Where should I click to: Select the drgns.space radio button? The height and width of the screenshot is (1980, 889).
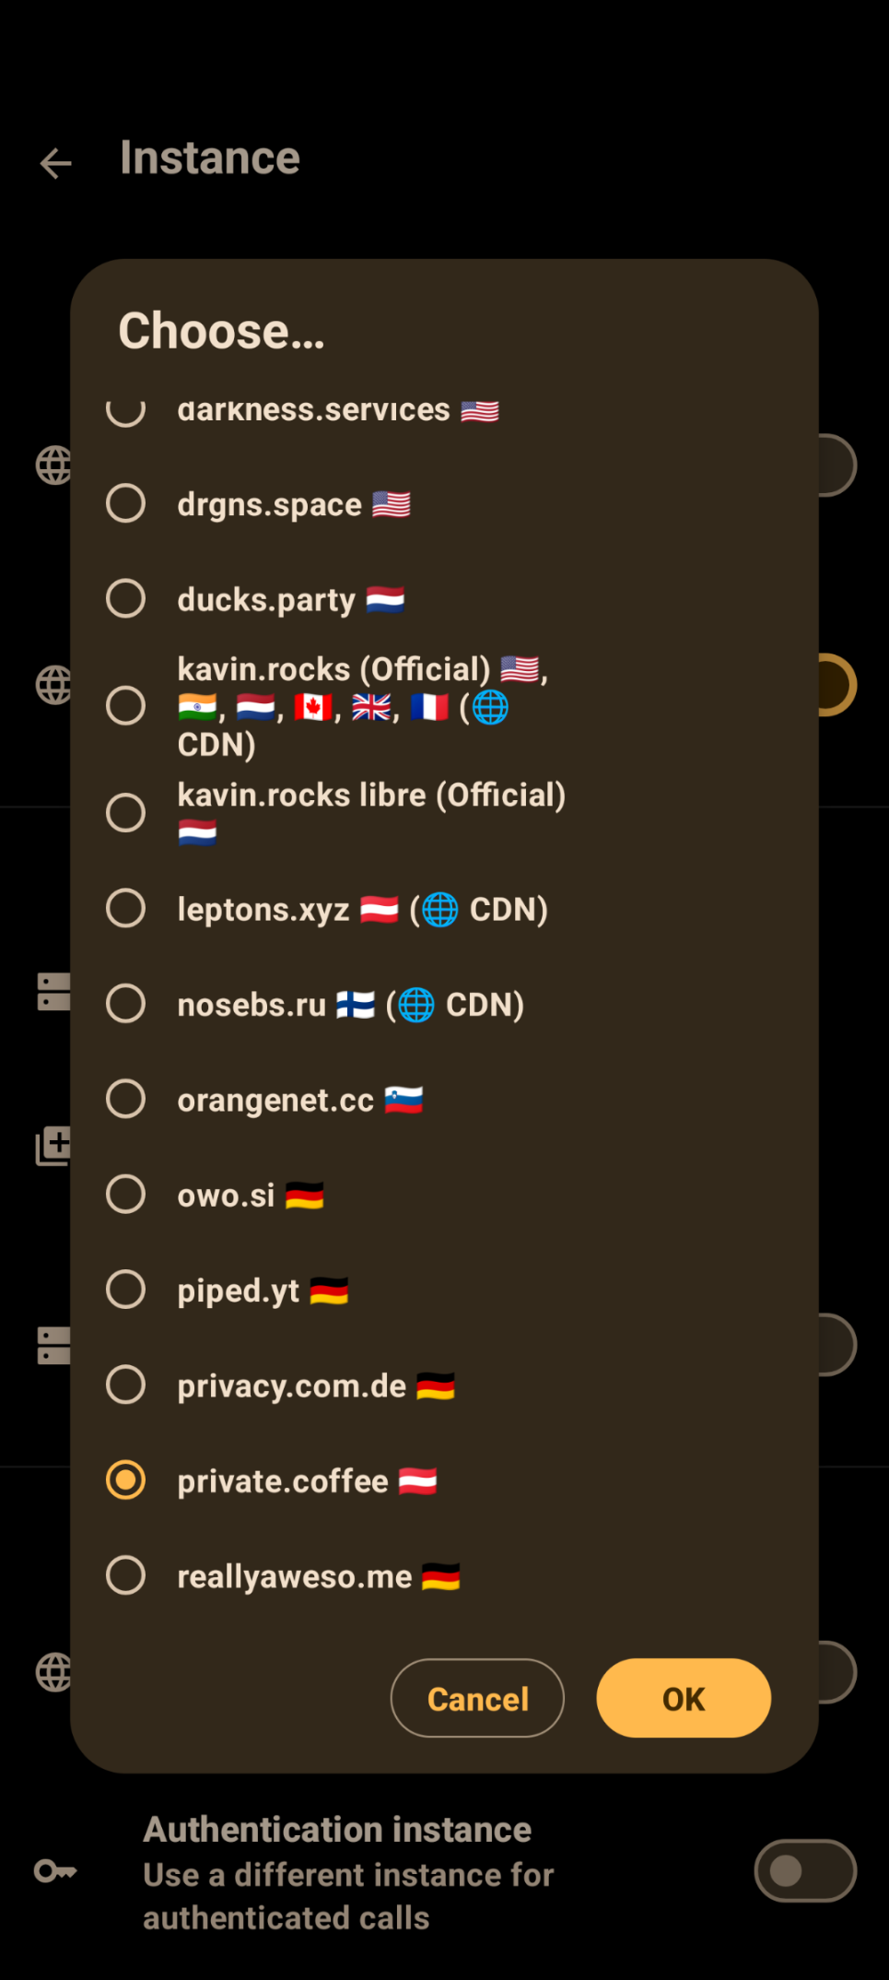[x=126, y=503]
